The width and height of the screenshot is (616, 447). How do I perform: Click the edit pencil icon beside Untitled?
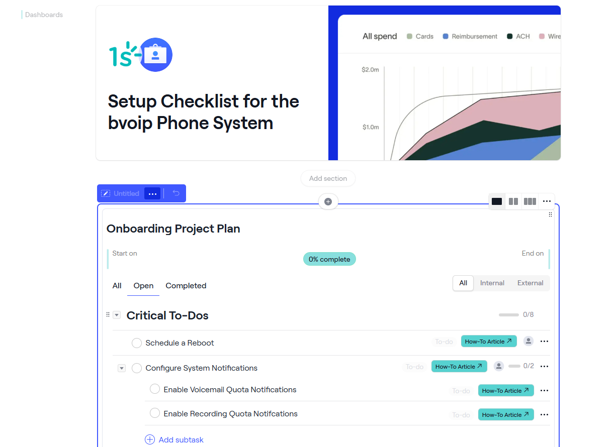[106, 193]
